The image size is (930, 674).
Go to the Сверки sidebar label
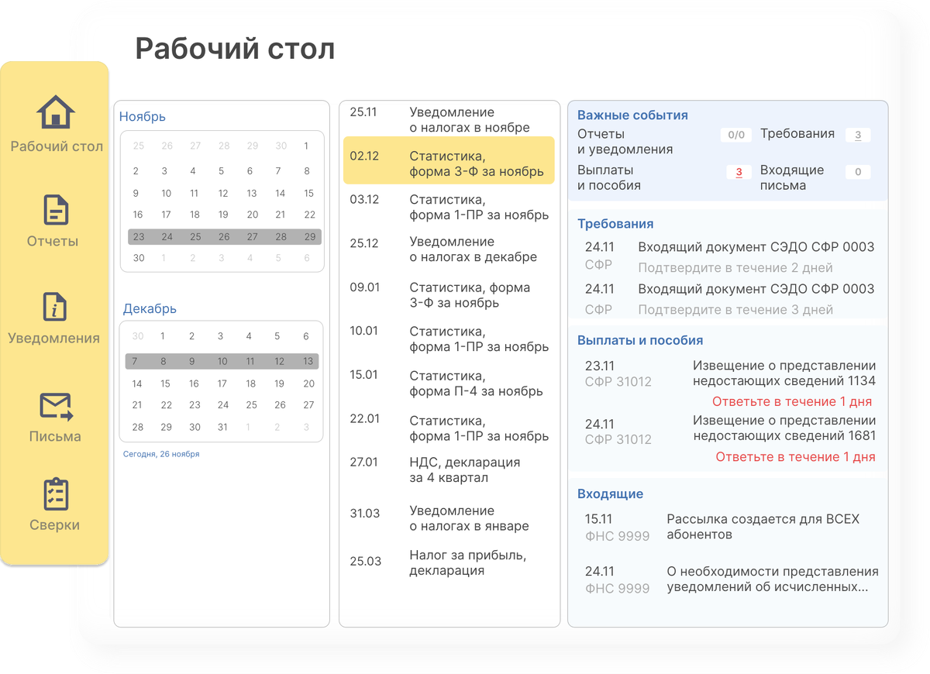point(55,524)
